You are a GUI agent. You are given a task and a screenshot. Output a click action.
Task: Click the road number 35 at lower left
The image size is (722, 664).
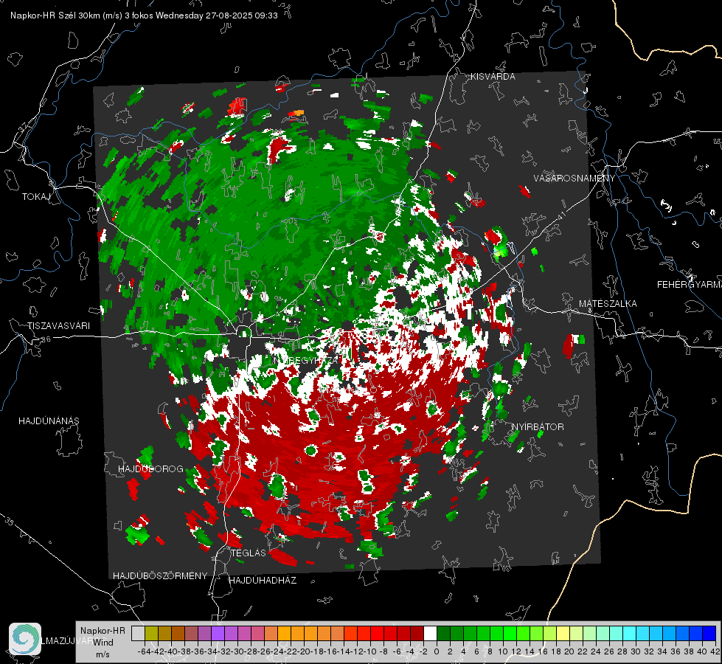click(10, 522)
